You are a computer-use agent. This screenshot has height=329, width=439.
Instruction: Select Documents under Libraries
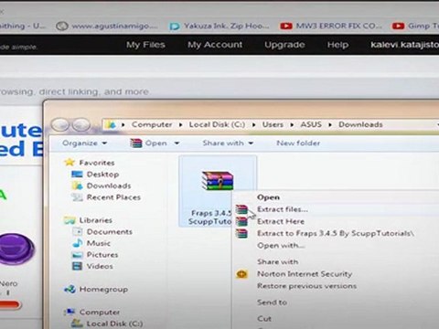coord(110,231)
